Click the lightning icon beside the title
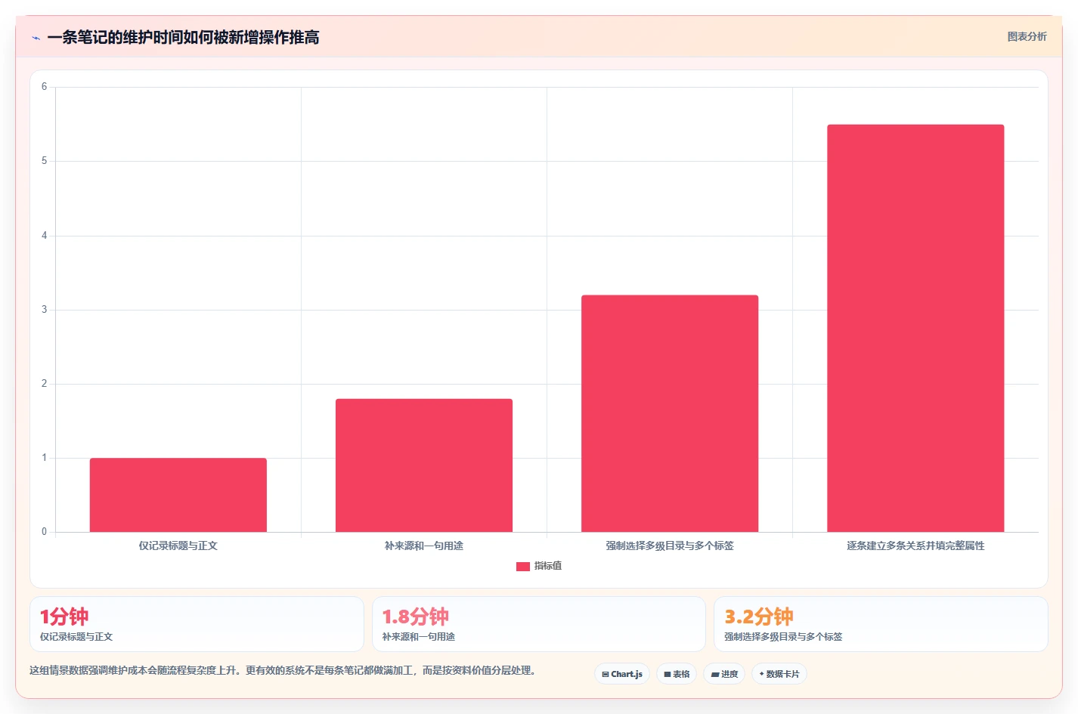1078x714 pixels. tap(36, 38)
